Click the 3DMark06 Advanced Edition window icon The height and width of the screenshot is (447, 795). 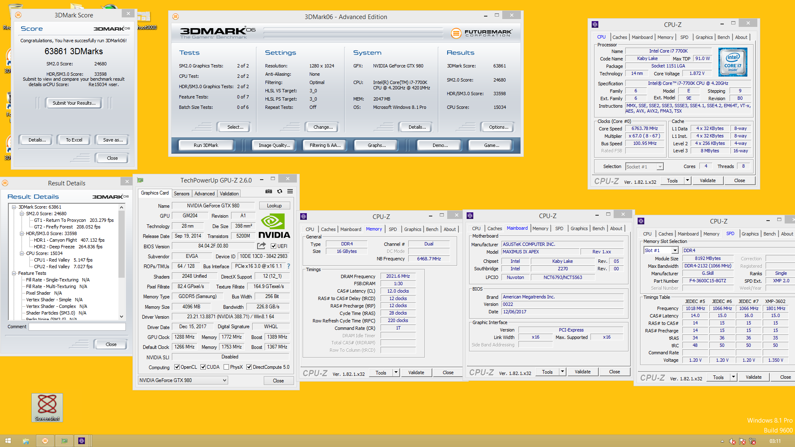[x=176, y=17]
